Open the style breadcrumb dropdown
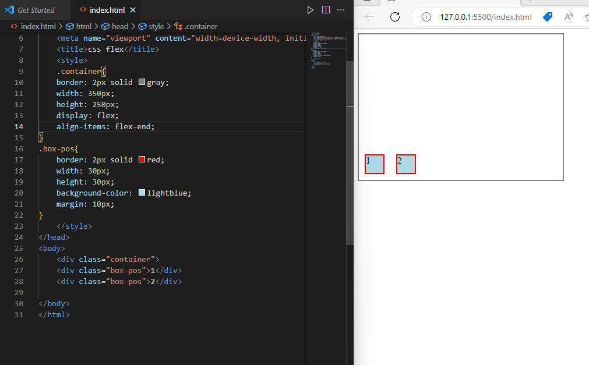589x365 pixels. click(151, 26)
